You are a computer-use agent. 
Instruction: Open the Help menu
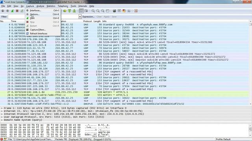(92, 6)
